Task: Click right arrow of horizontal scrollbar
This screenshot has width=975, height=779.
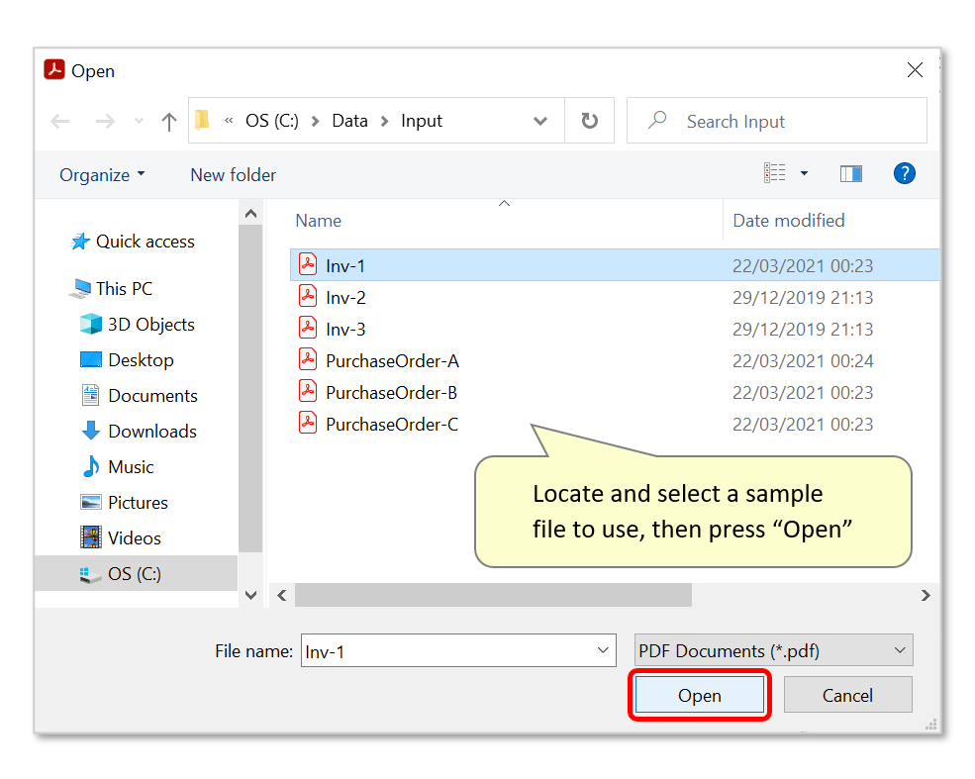Action: [x=926, y=596]
